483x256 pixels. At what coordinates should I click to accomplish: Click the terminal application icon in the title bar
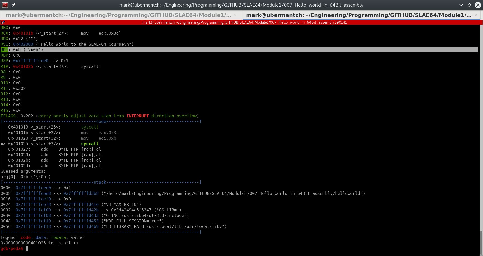point(5,5)
